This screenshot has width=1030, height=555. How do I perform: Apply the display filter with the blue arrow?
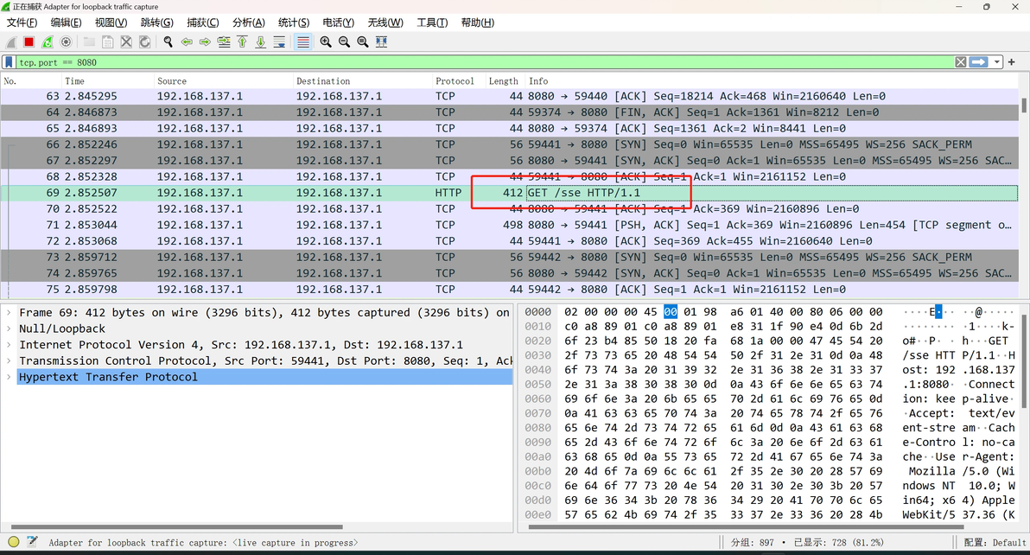[x=979, y=62]
